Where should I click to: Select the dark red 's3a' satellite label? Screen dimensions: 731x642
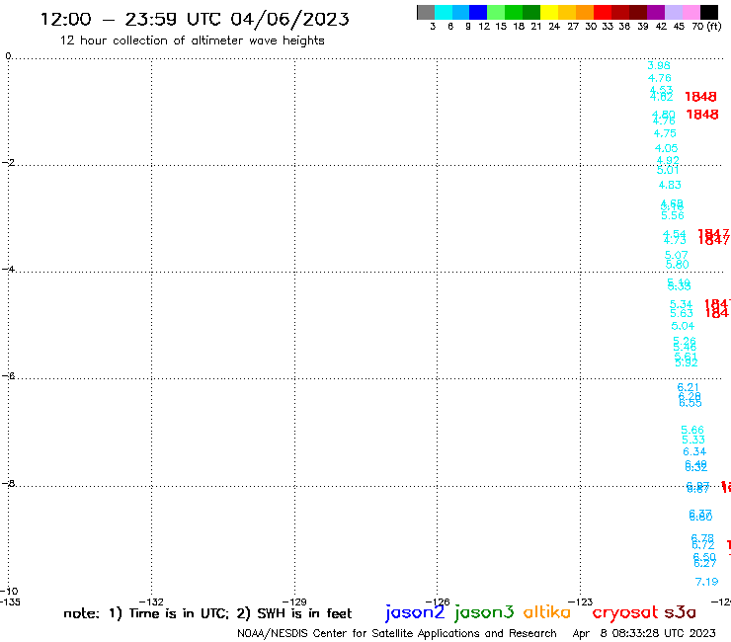point(680,612)
